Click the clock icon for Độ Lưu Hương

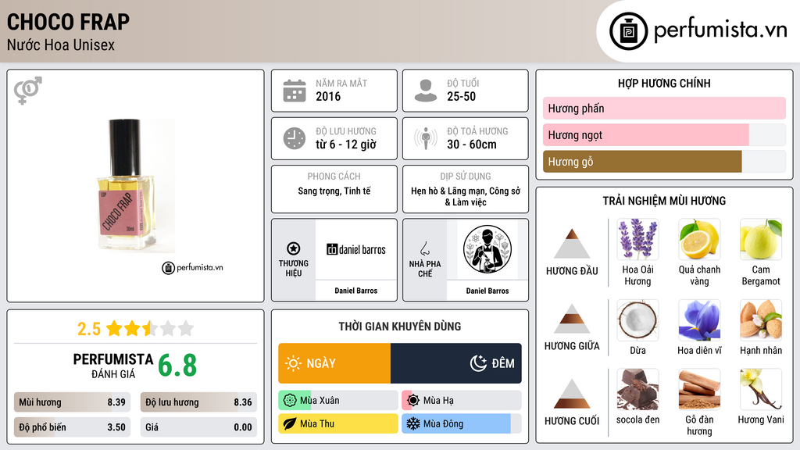[295, 138]
